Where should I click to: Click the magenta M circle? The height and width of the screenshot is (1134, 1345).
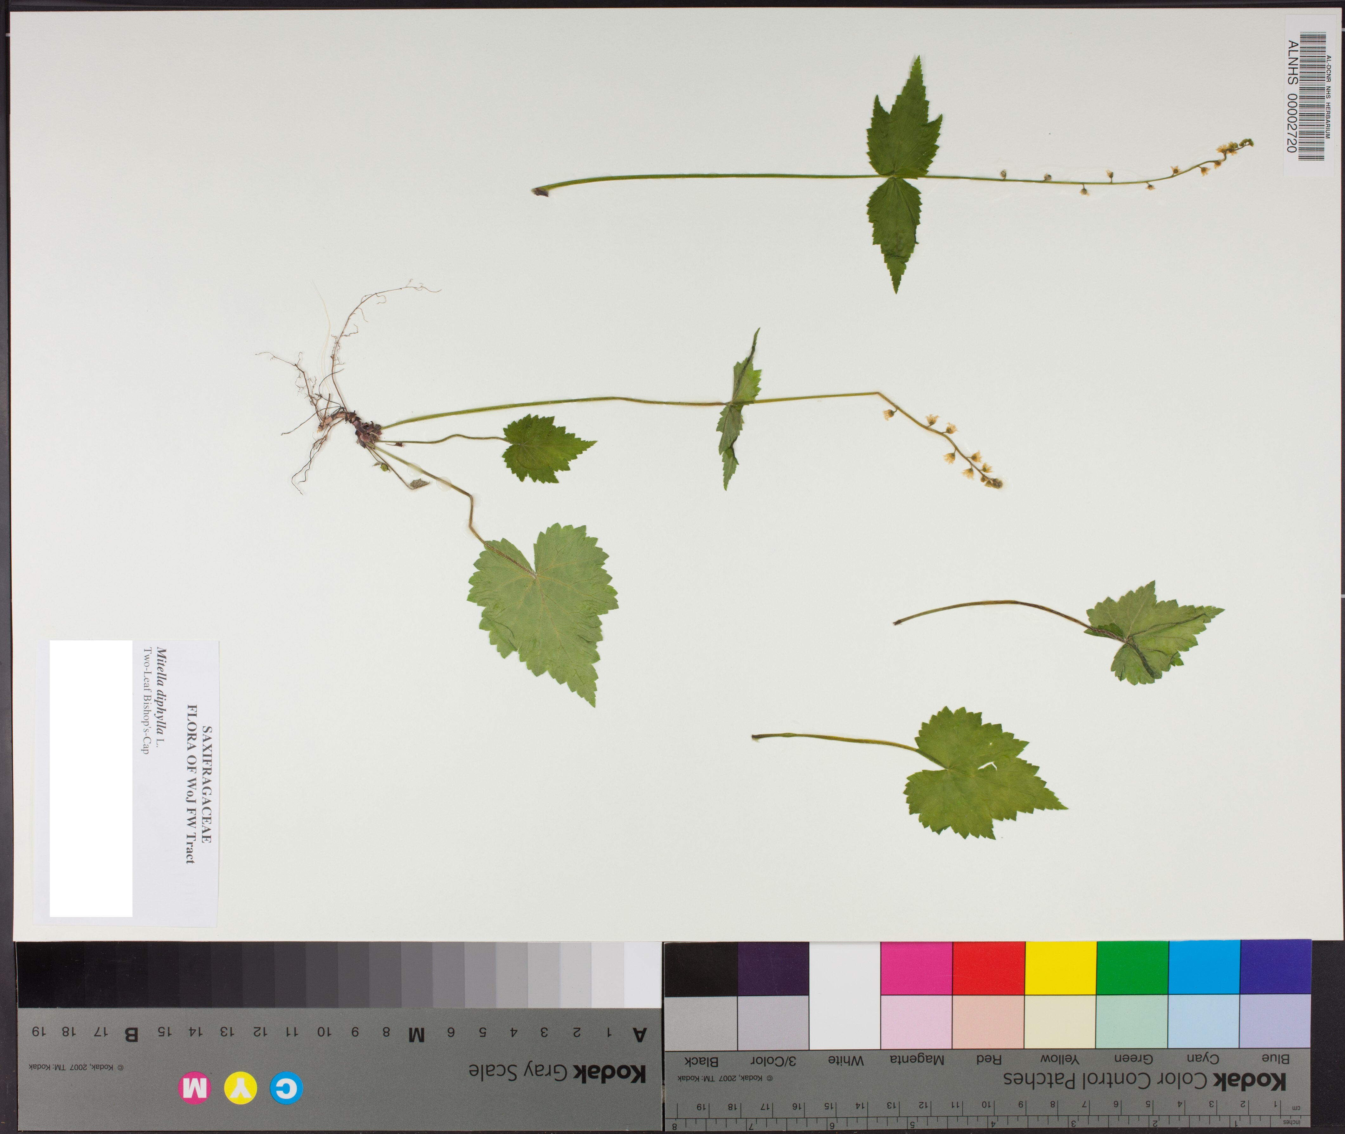(x=194, y=1088)
